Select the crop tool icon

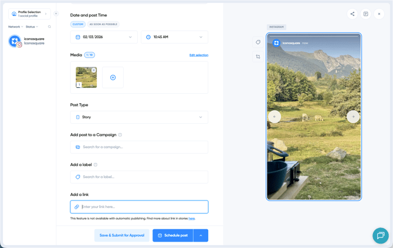click(258, 57)
